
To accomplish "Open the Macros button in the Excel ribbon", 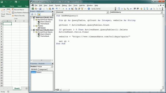I will coord(9,12).
